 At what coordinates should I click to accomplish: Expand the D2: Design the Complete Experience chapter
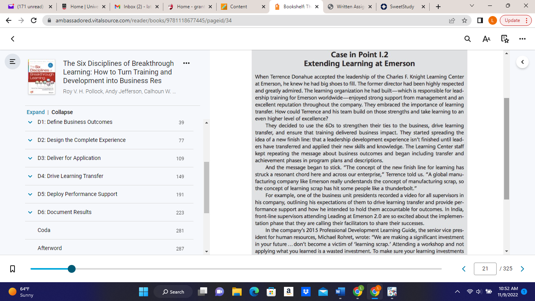pos(30,140)
